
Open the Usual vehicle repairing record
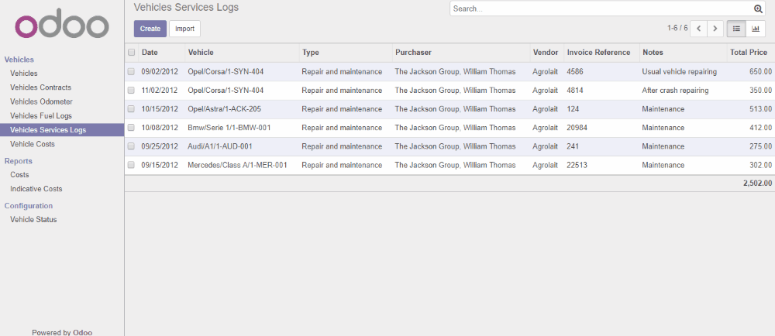tap(679, 71)
